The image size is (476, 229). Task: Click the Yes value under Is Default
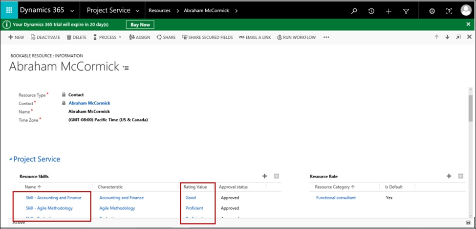click(389, 197)
